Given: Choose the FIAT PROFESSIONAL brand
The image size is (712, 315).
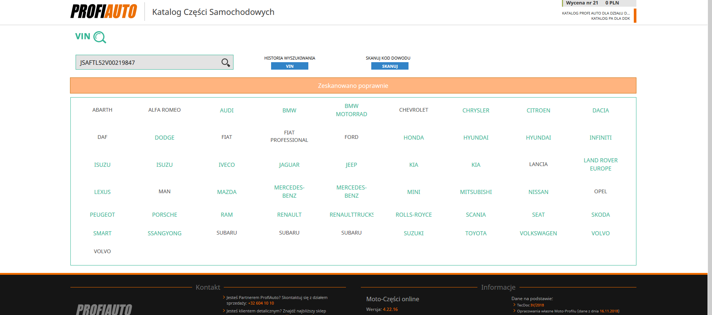Looking at the screenshot, I should [x=289, y=136].
